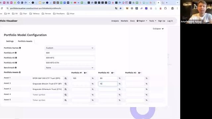Click the info icon next to Benchmark
The width and height of the screenshot is (212, 119).
16,67
